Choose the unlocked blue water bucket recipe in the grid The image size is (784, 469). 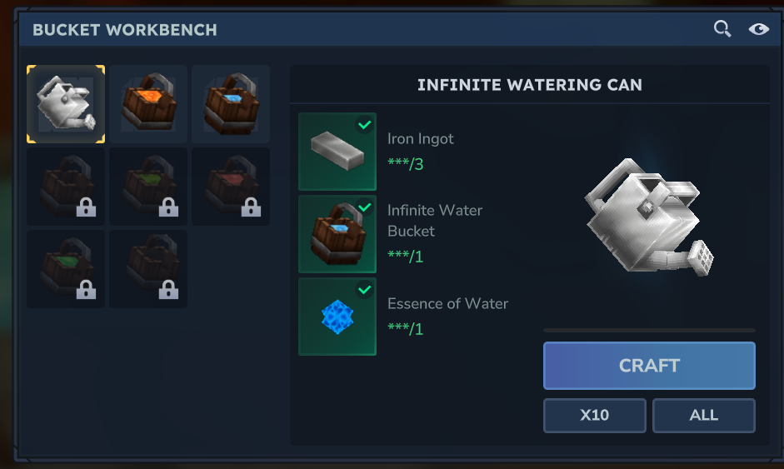[231, 104]
